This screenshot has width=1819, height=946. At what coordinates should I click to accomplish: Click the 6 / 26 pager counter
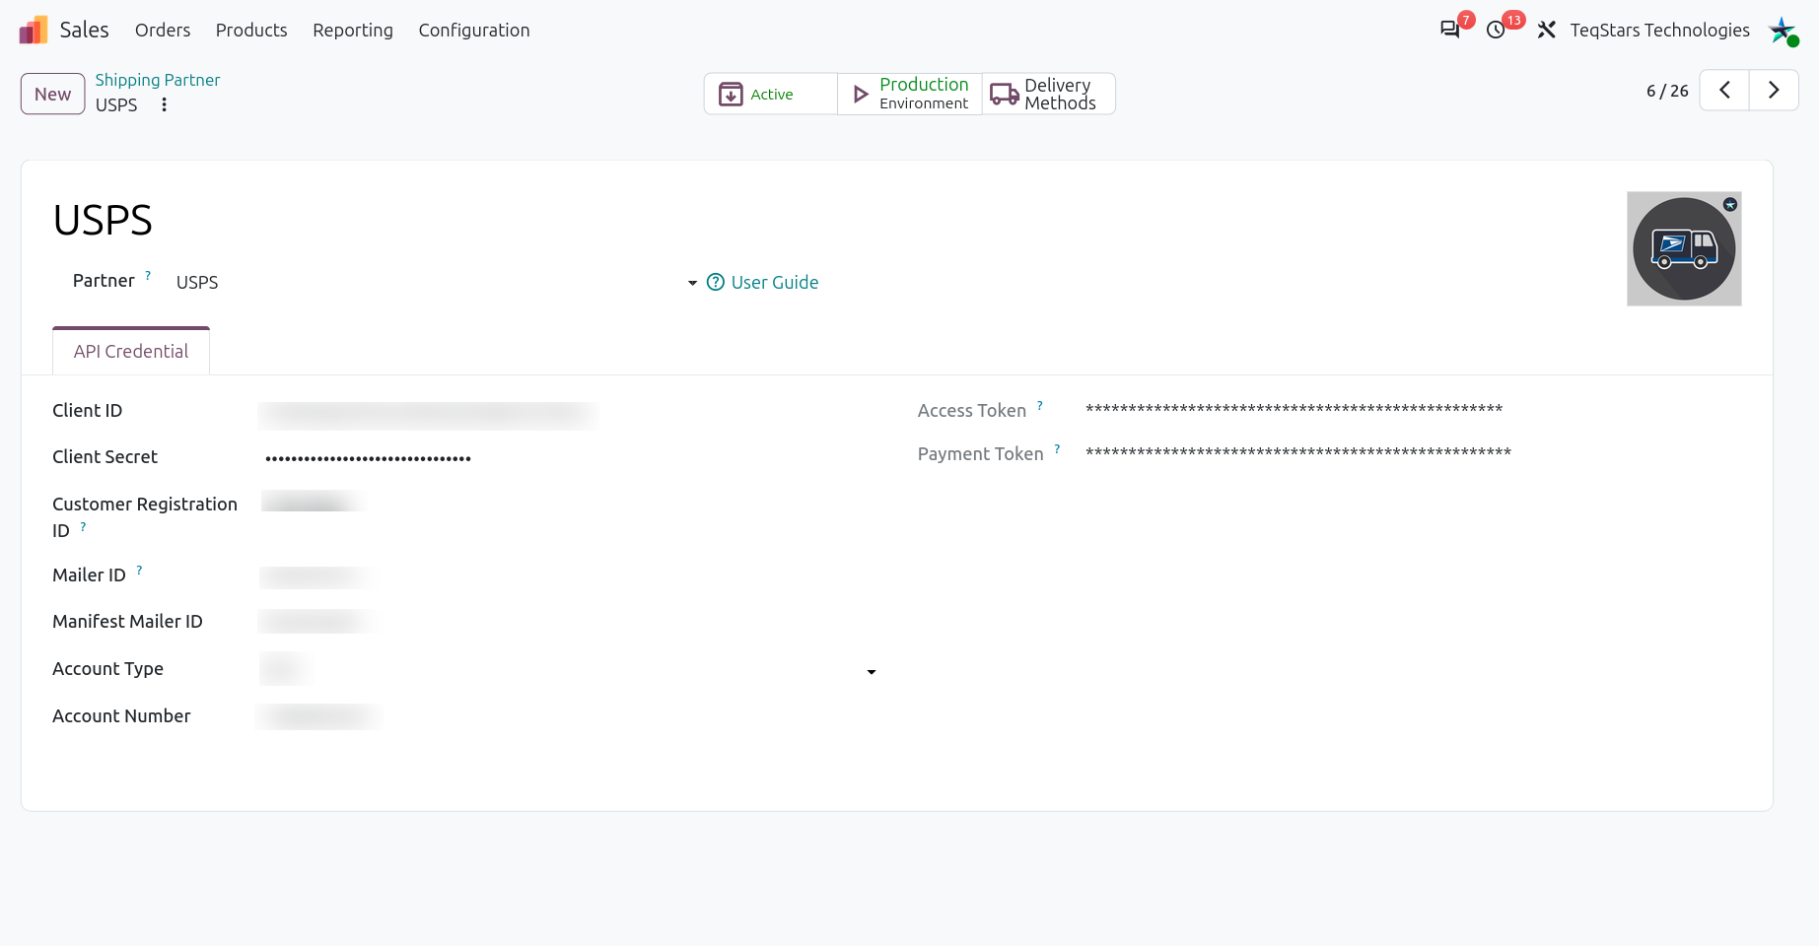click(1667, 91)
